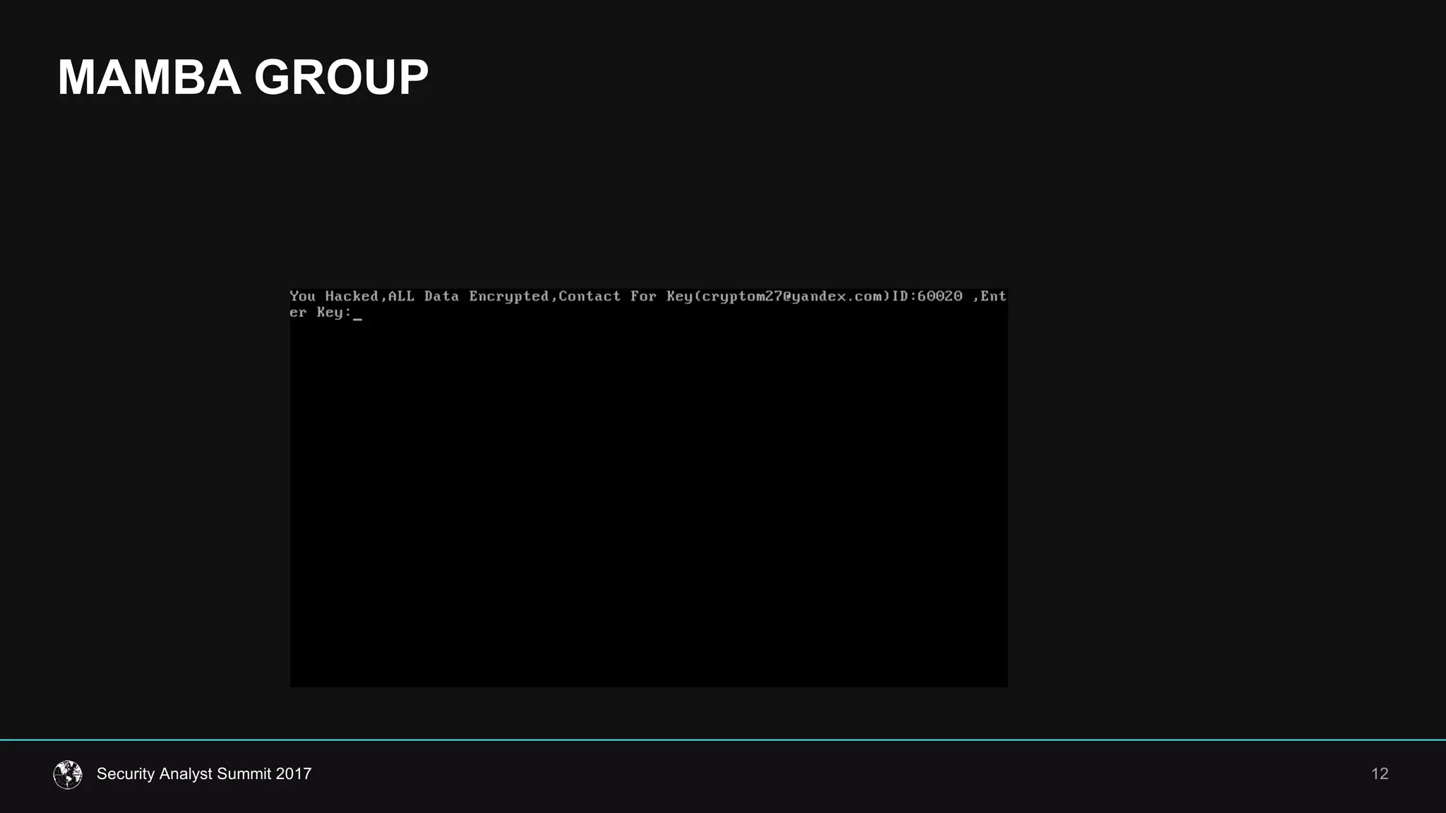Click the word Summit in the footer

(244, 773)
